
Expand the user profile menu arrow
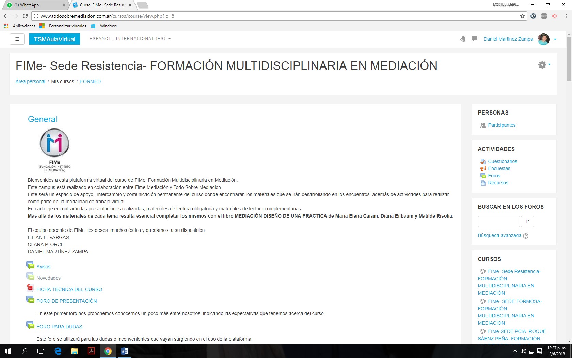[x=555, y=39]
